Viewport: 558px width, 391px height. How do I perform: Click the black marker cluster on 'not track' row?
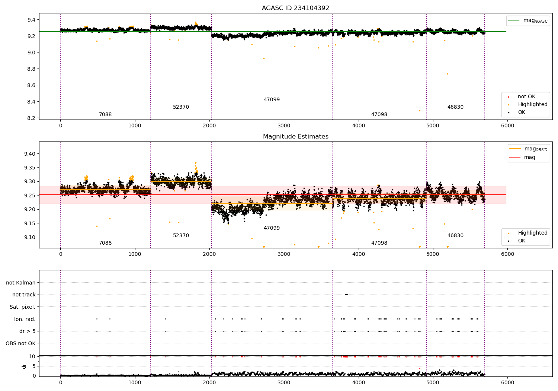click(x=346, y=295)
